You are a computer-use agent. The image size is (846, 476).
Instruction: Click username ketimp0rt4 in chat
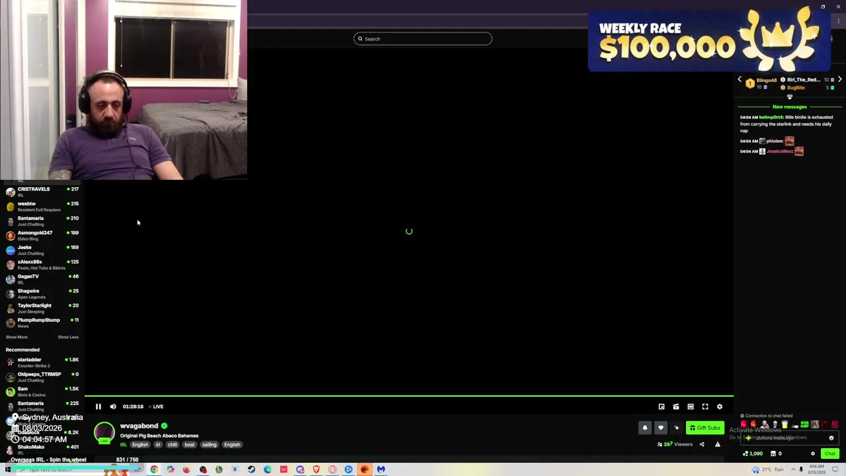[771, 117]
